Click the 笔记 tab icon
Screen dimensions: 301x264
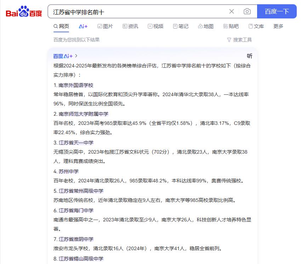tap(175, 26)
